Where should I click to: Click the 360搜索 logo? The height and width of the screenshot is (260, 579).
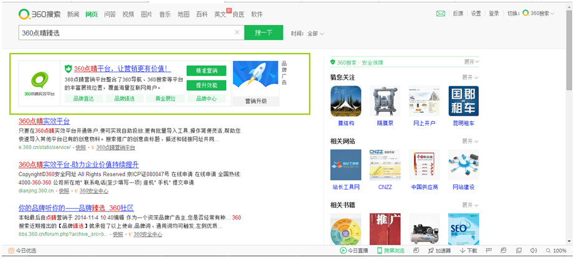pyautogui.click(x=40, y=14)
